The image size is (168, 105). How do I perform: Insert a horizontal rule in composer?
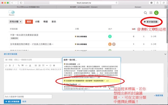[x=47, y=65]
